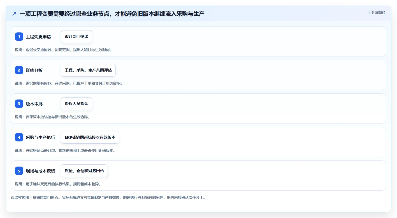Click the flow title heading text
The width and height of the screenshot is (397, 218).
112,14
